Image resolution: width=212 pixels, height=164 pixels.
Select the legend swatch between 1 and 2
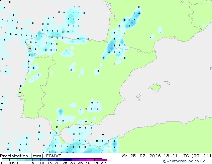pyautogui.click(x=21, y=160)
